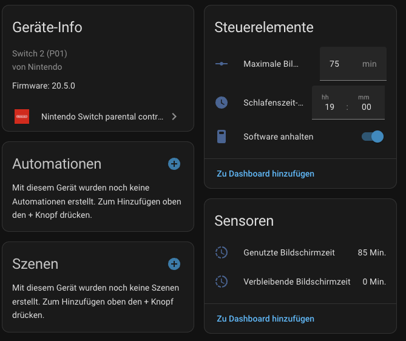Toggle the Software anhalten switch

[373, 137]
